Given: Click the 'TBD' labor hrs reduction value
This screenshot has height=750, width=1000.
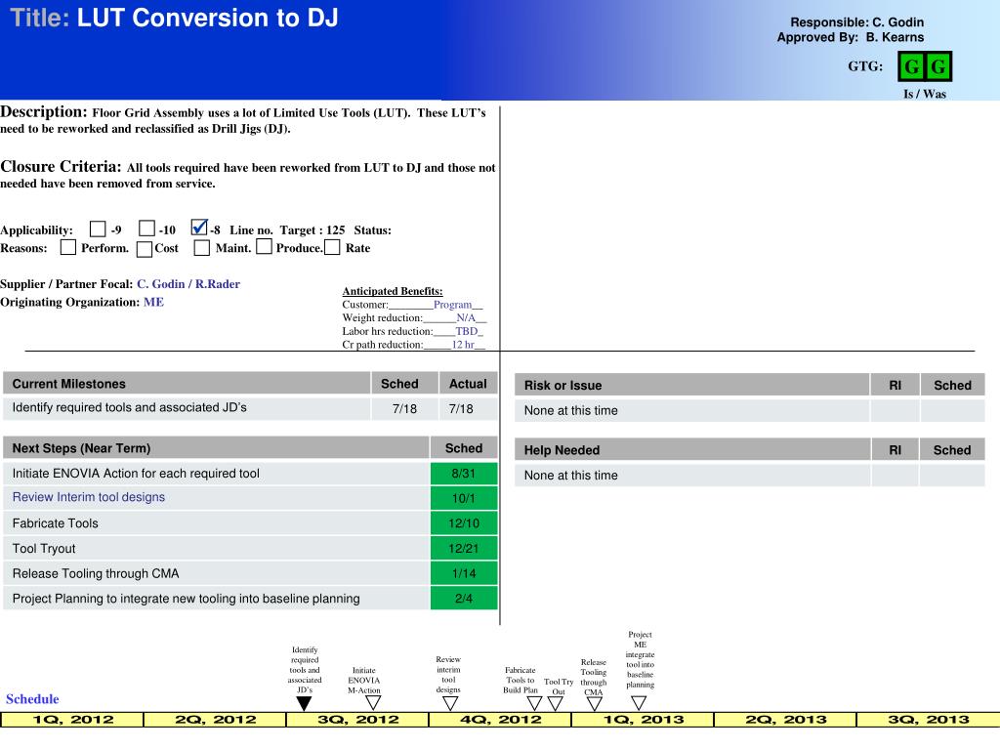Looking at the screenshot, I should 467,331.
